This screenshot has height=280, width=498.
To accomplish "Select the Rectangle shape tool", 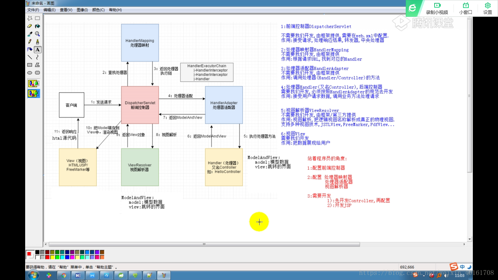I will [30, 65].
